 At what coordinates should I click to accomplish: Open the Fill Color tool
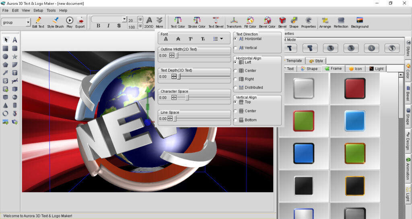[x=250, y=22]
